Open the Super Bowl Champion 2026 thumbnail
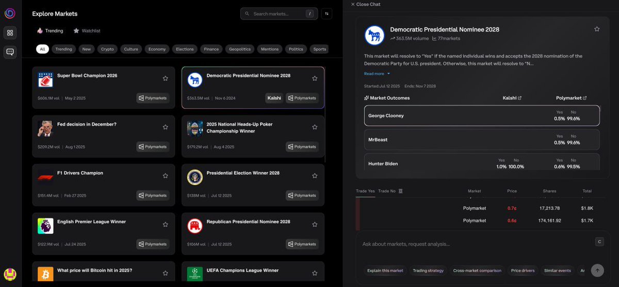 [45, 79]
